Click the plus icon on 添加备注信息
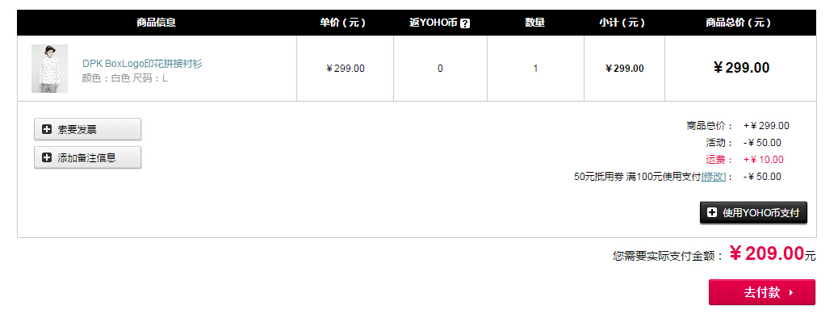 click(x=47, y=157)
